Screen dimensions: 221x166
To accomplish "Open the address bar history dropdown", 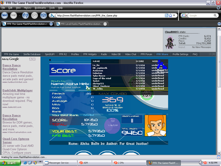I will pos(174,15).
